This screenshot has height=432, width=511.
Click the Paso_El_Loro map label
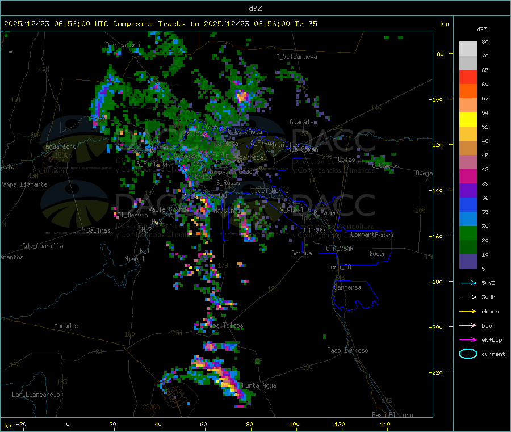[392, 415]
